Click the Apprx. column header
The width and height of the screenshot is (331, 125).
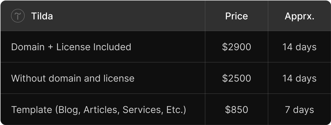[299, 16]
